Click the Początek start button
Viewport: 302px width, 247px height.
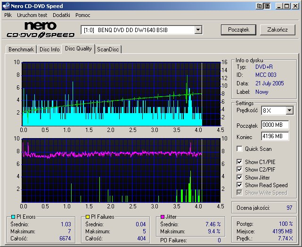coord(238,30)
